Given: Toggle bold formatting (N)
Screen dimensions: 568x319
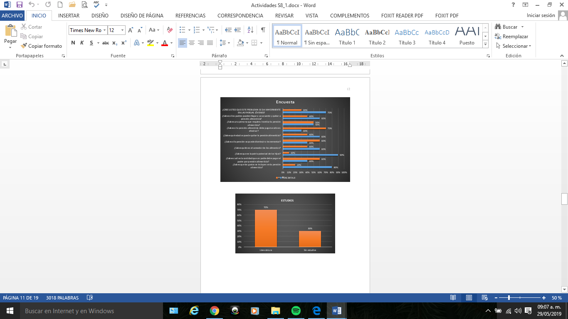Looking at the screenshot, I should [x=73, y=43].
